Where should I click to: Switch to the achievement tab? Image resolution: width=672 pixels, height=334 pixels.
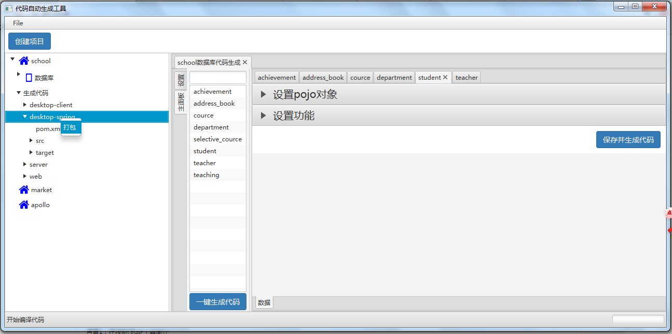pos(277,77)
